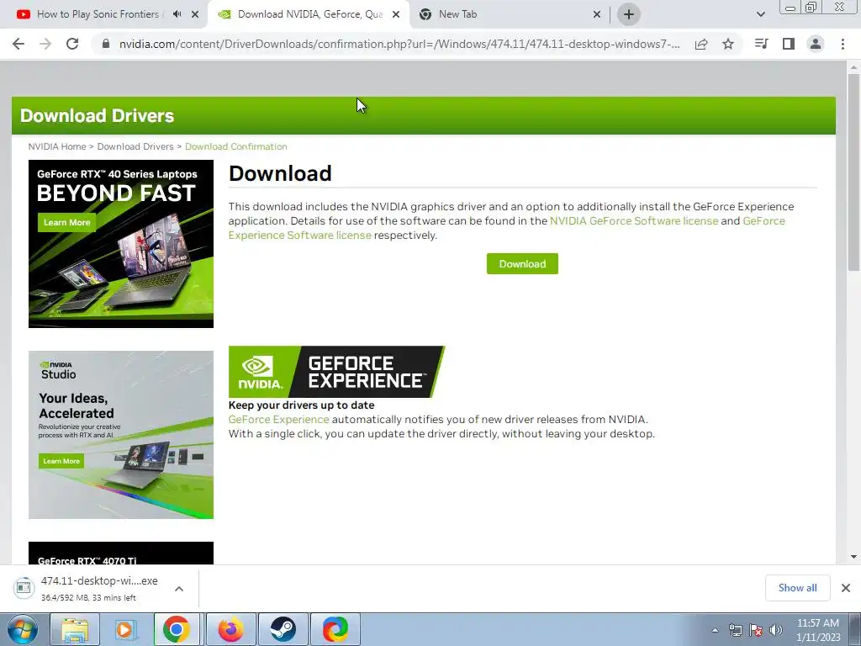Screen dimensions: 861x646
Task: Switch to How to Play Sonic Frontiers tab
Action: (x=98, y=14)
